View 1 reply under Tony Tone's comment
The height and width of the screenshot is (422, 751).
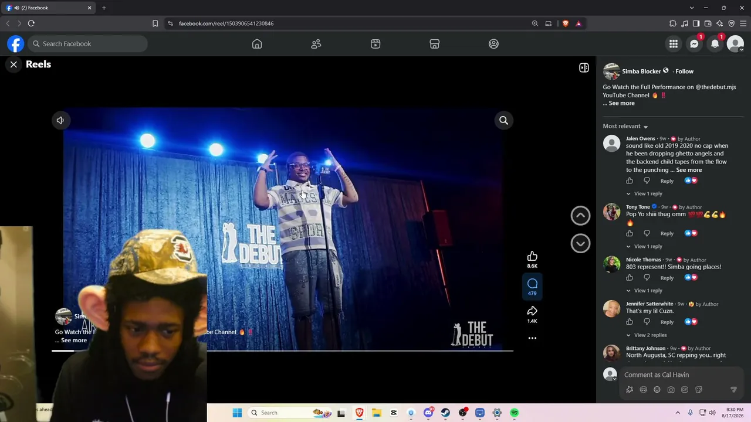tap(644, 246)
